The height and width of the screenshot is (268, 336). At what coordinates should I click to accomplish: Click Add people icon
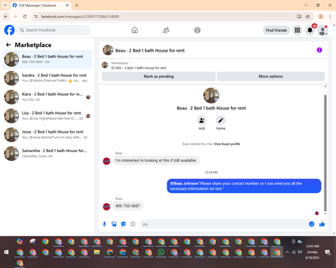(202, 121)
